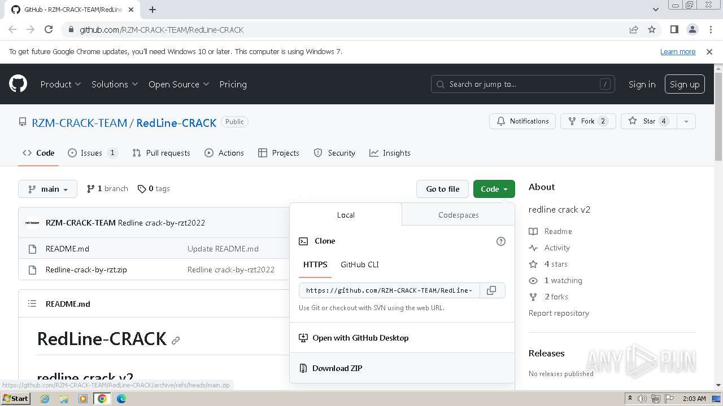Open the Windows Start menu
This screenshot has height=406, width=723.
(15, 398)
